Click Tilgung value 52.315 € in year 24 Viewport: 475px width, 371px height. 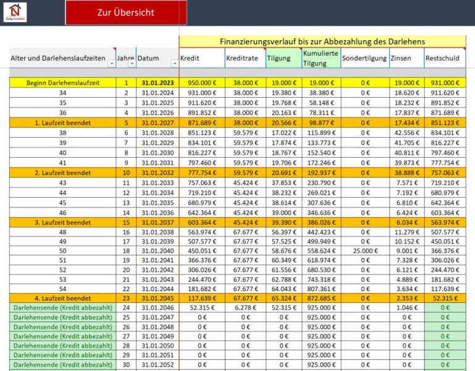click(x=284, y=307)
